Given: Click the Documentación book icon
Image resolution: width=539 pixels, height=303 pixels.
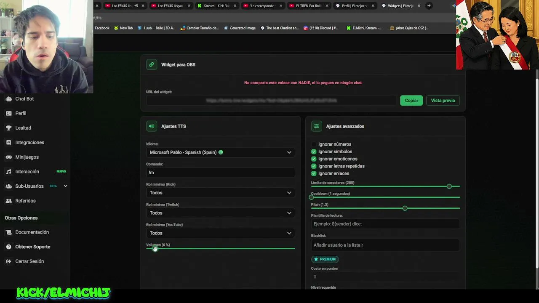Looking at the screenshot, I should 8,232.
